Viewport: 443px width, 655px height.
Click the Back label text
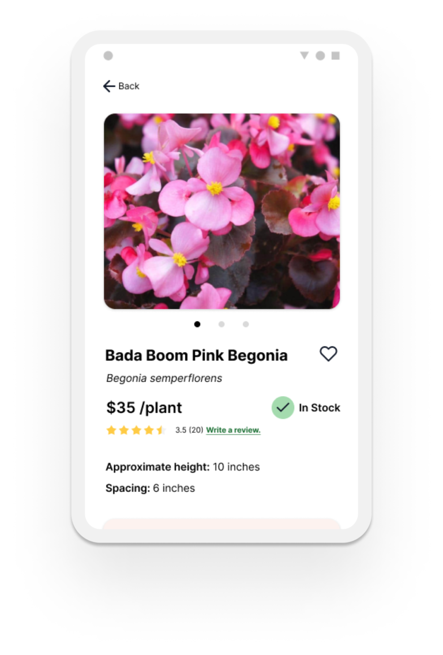click(129, 86)
